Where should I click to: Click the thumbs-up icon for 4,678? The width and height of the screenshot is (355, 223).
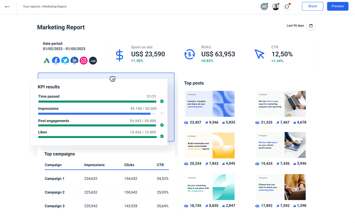point(295,123)
